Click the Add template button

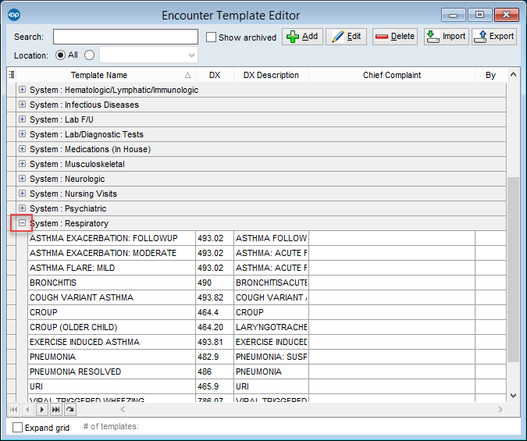tap(302, 37)
